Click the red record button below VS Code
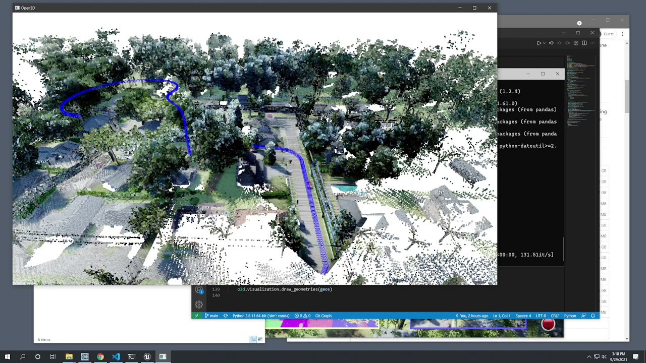Image resolution: width=646 pixels, height=363 pixels. (x=548, y=325)
